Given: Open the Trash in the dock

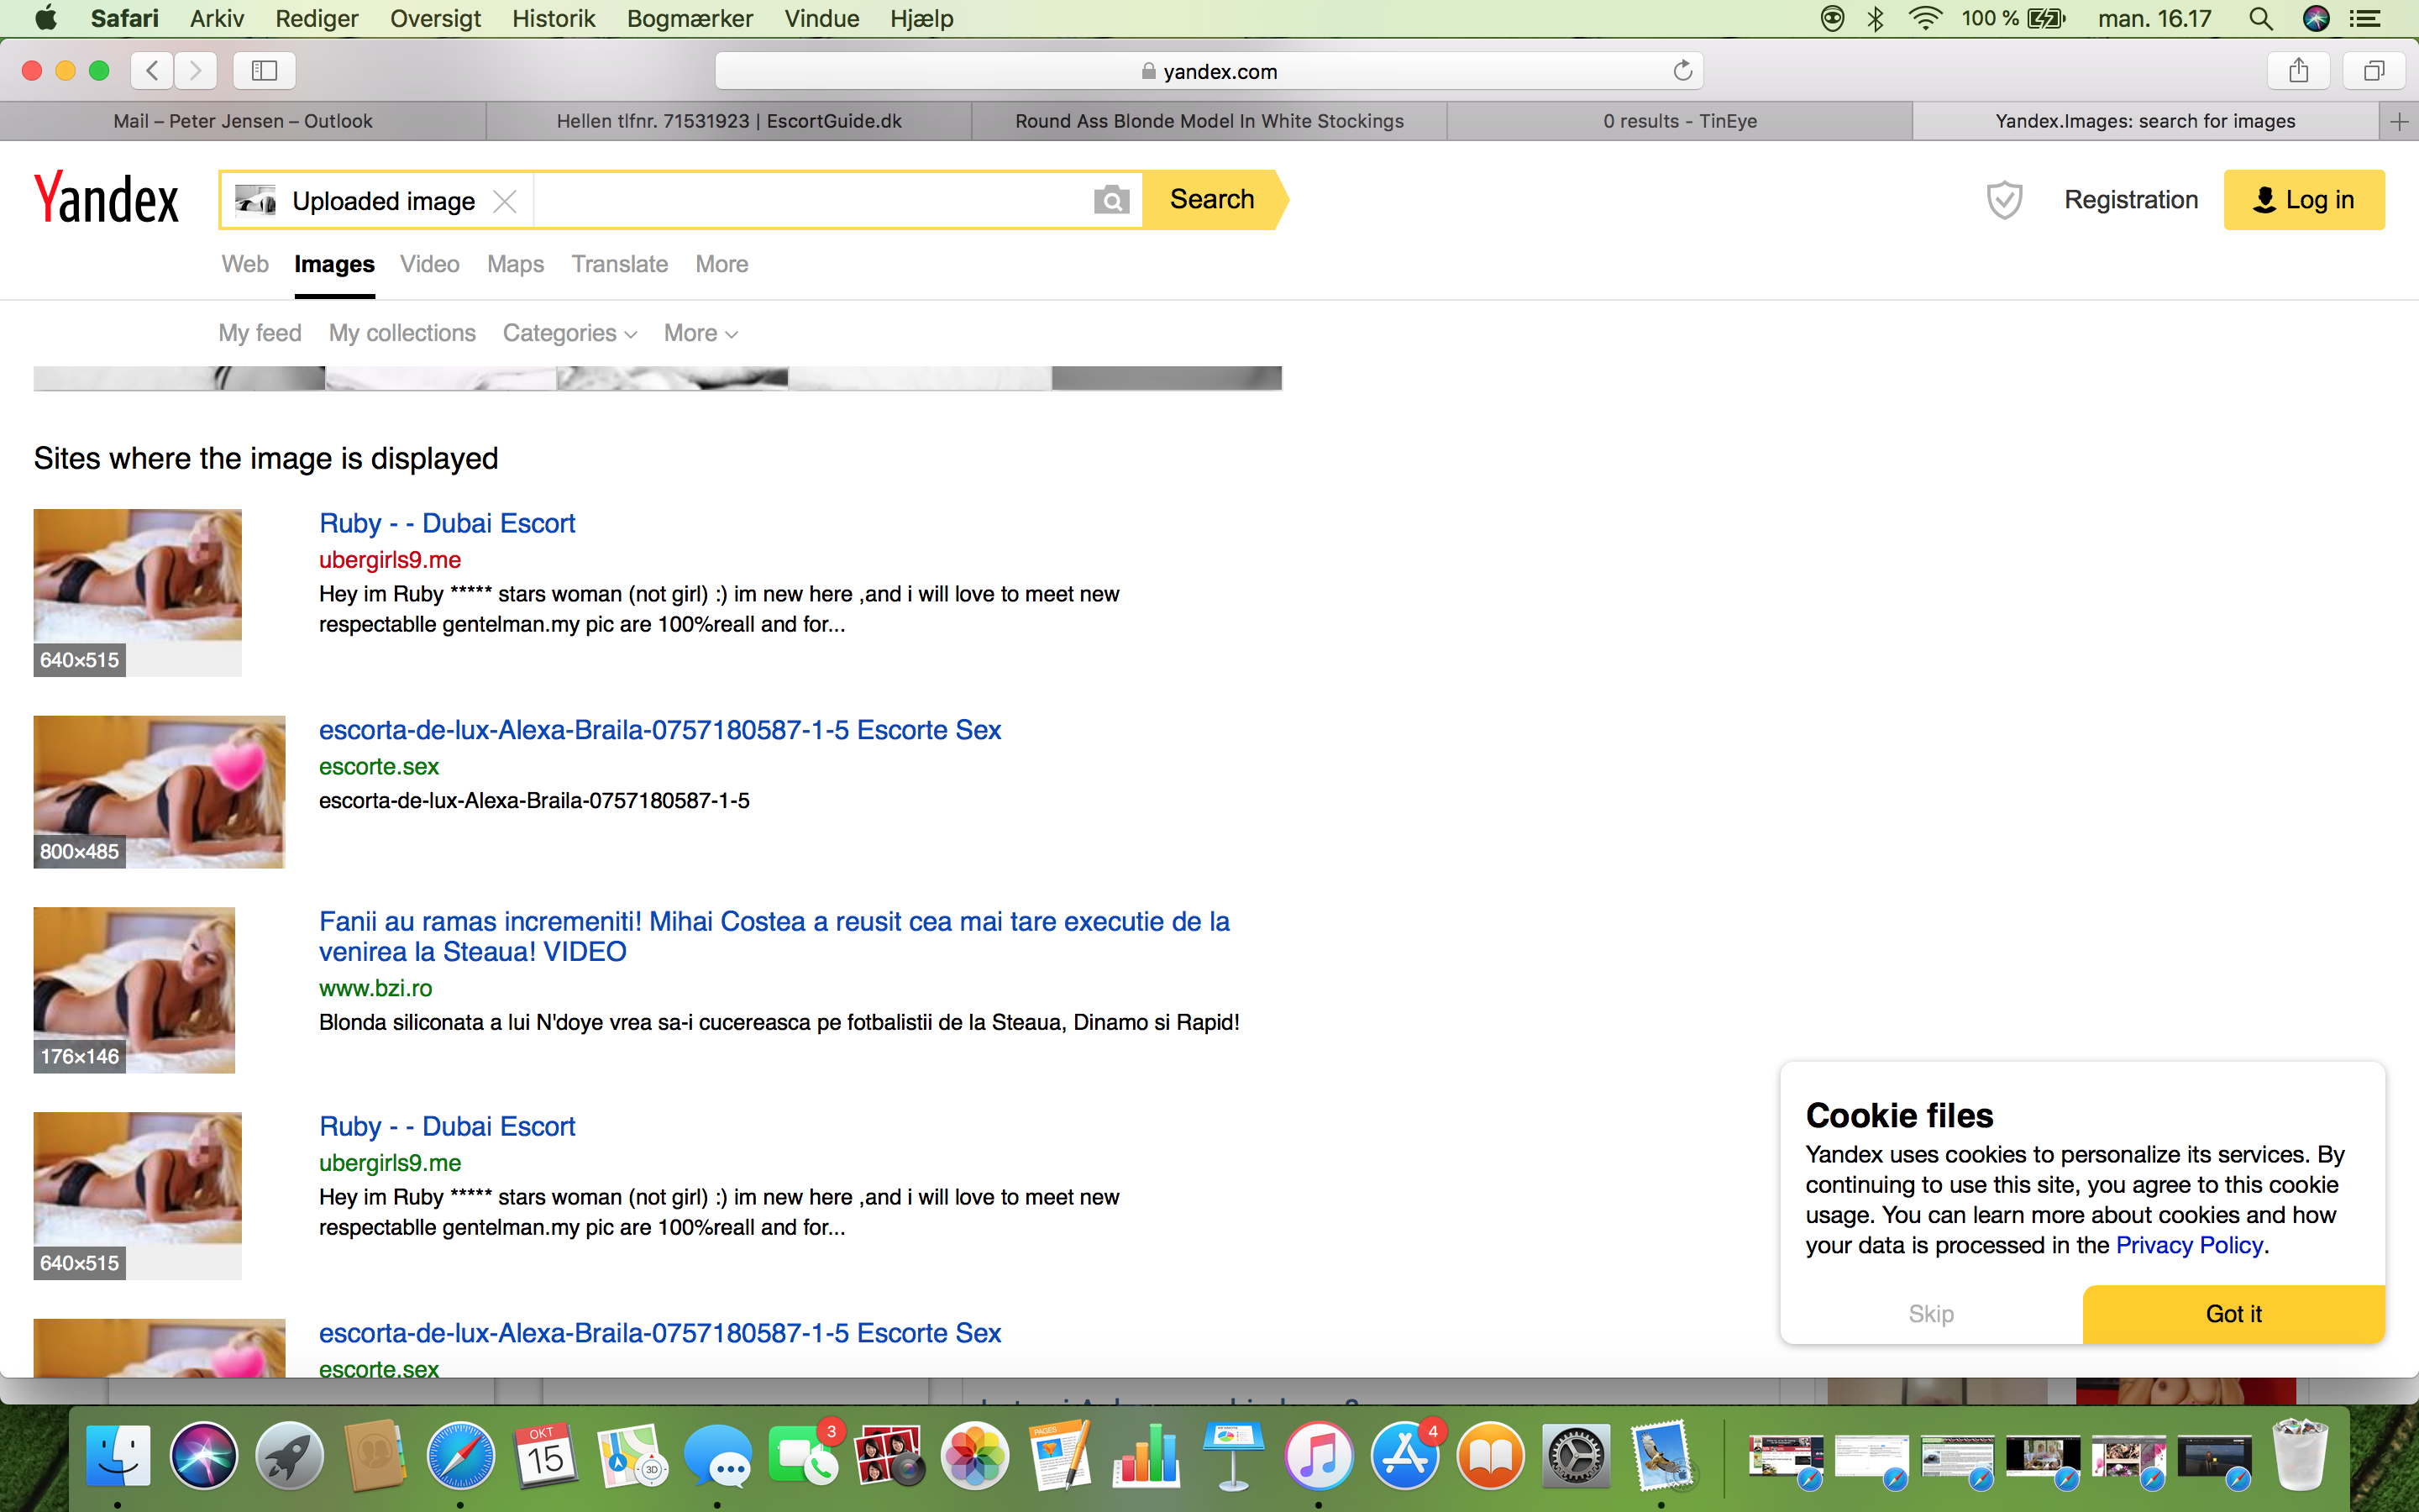Looking at the screenshot, I should [x=2300, y=1456].
